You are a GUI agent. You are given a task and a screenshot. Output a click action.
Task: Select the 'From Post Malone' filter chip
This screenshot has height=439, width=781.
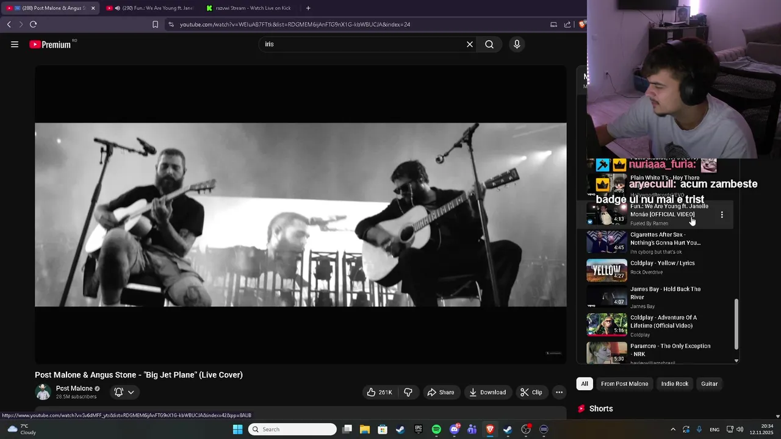624,384
